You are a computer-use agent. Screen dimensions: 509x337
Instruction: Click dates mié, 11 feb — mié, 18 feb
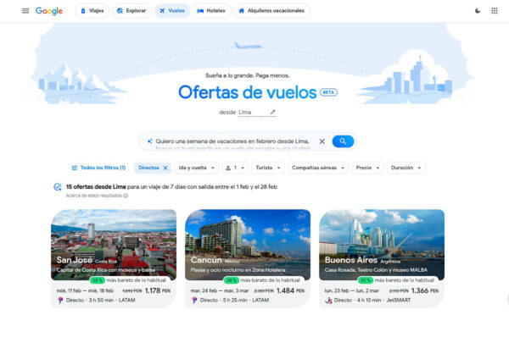pyautogui.click(x=85, y=291)
